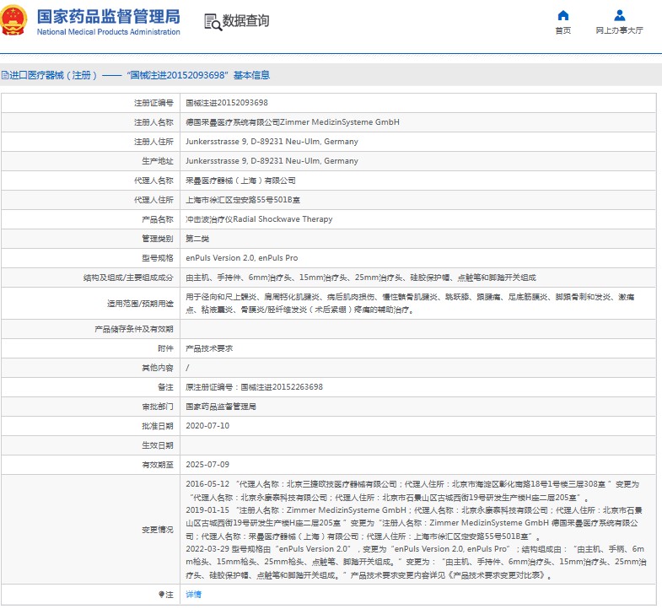Click the 其他内容 slash value
662x609 pixels.
[x=187, y=368]
